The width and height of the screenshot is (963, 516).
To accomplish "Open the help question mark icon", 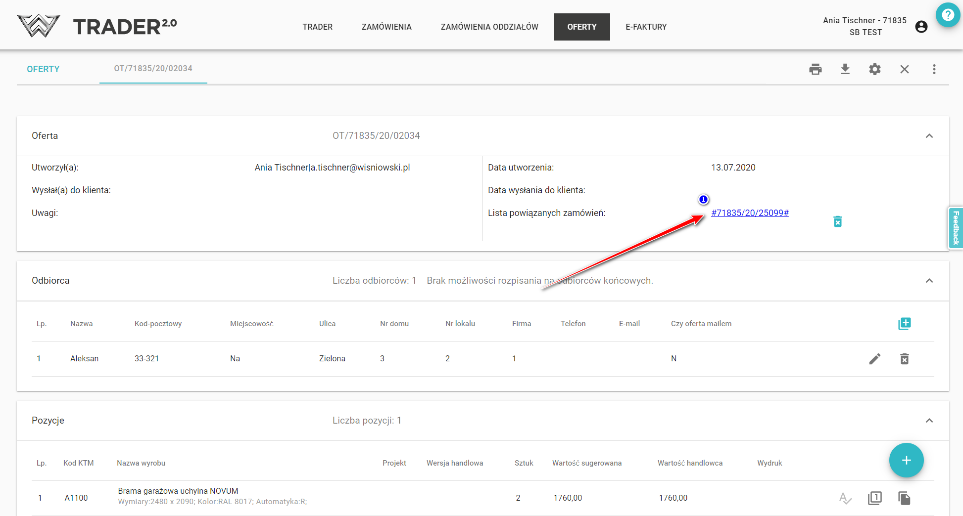I will [948, 15].
